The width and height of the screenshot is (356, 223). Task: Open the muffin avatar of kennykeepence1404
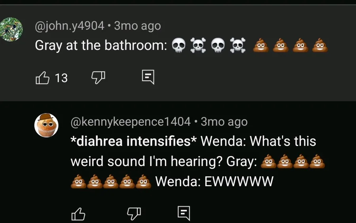coord(46,125)
